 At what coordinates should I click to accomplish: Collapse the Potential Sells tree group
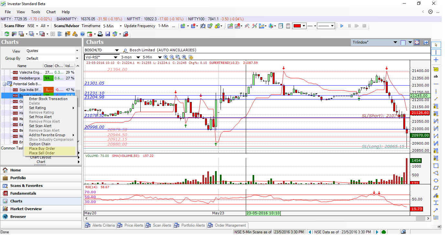pyautogui.click(x=5, y=84)
